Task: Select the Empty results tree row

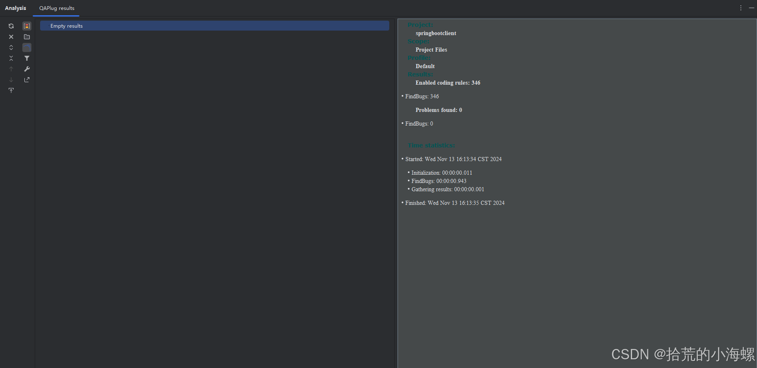Action: (214, 26)
